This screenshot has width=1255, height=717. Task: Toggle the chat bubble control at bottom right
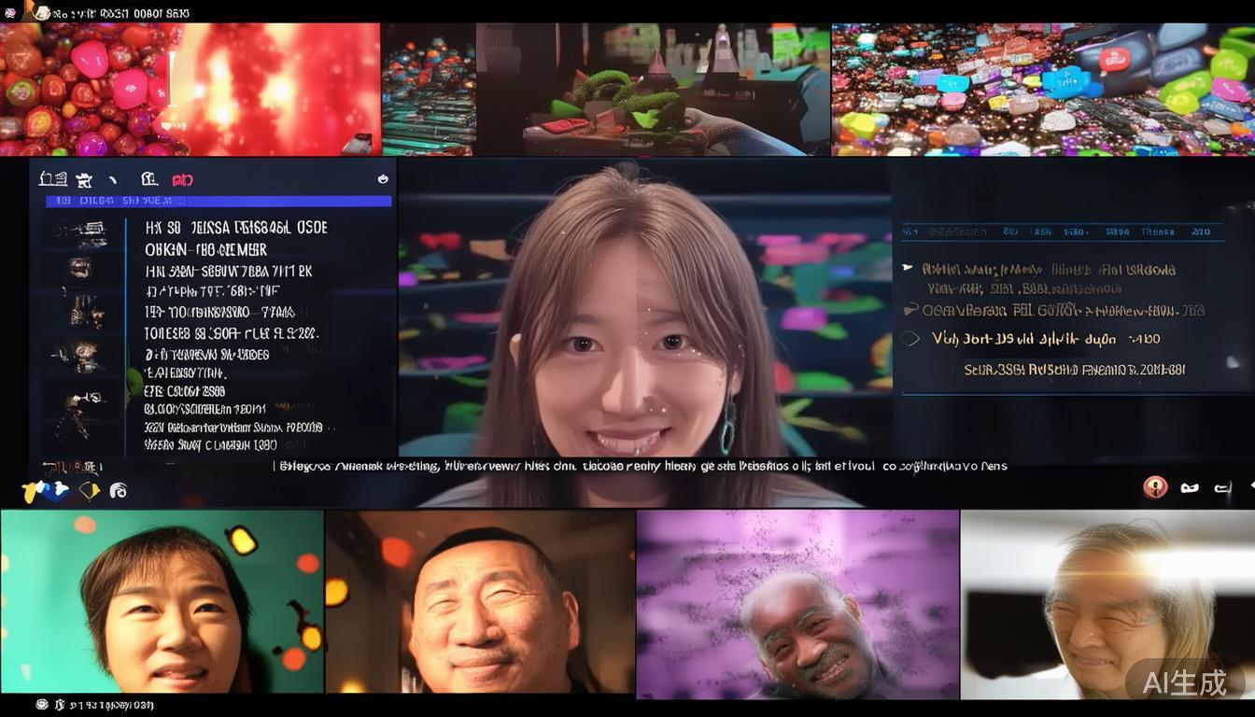[x=1191, y=487]
